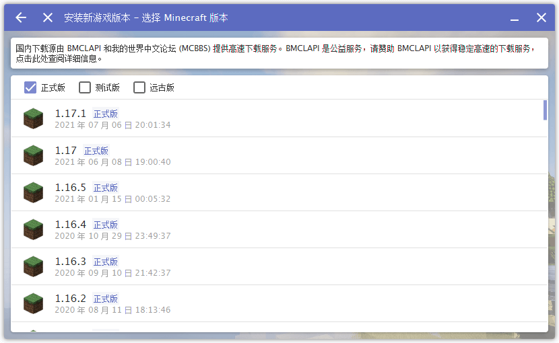The image size is (559, 343).
Task: Click the 正式版 tag next to 1.17
Action: point(96,151)
